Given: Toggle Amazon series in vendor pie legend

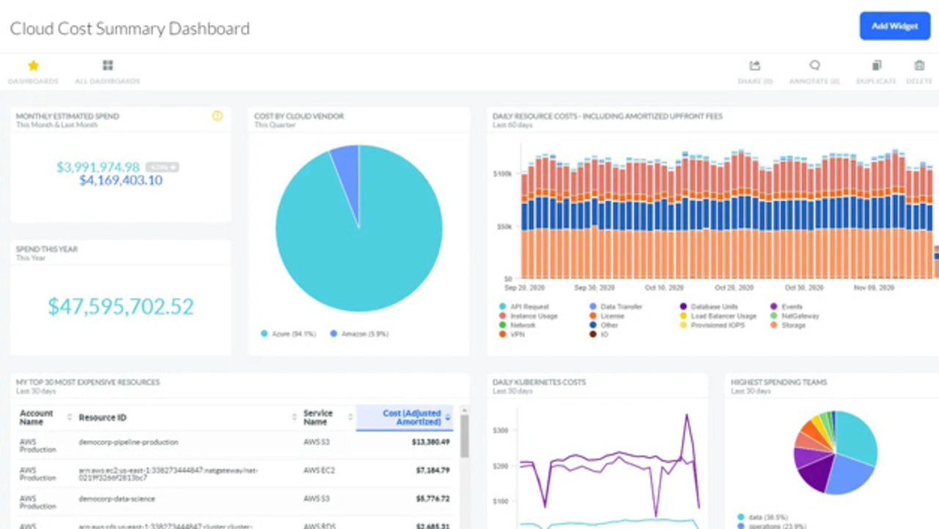Looking at the screenshot, I should pyautogui.click(x=358, y=334).
